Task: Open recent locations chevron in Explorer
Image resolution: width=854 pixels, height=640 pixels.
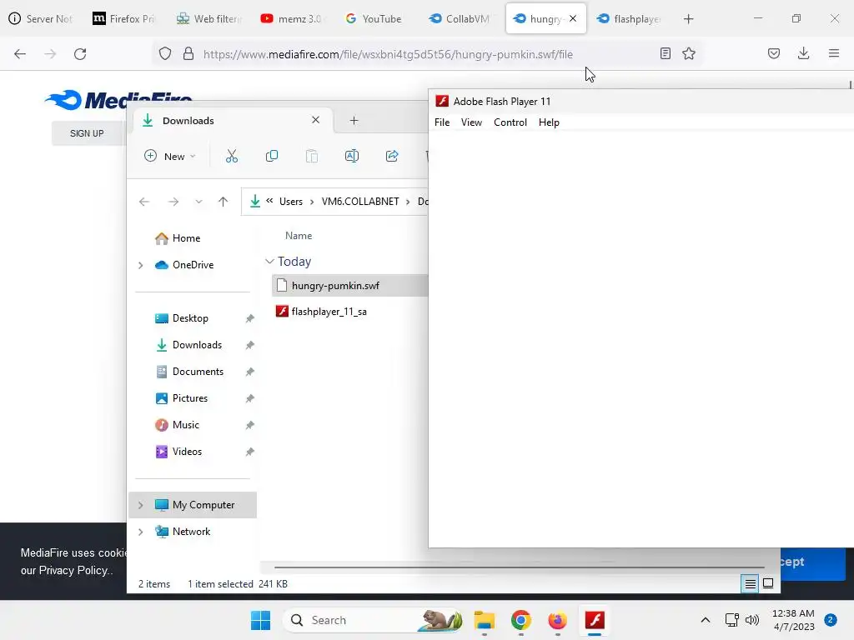Action: click(x=198, y=202)
